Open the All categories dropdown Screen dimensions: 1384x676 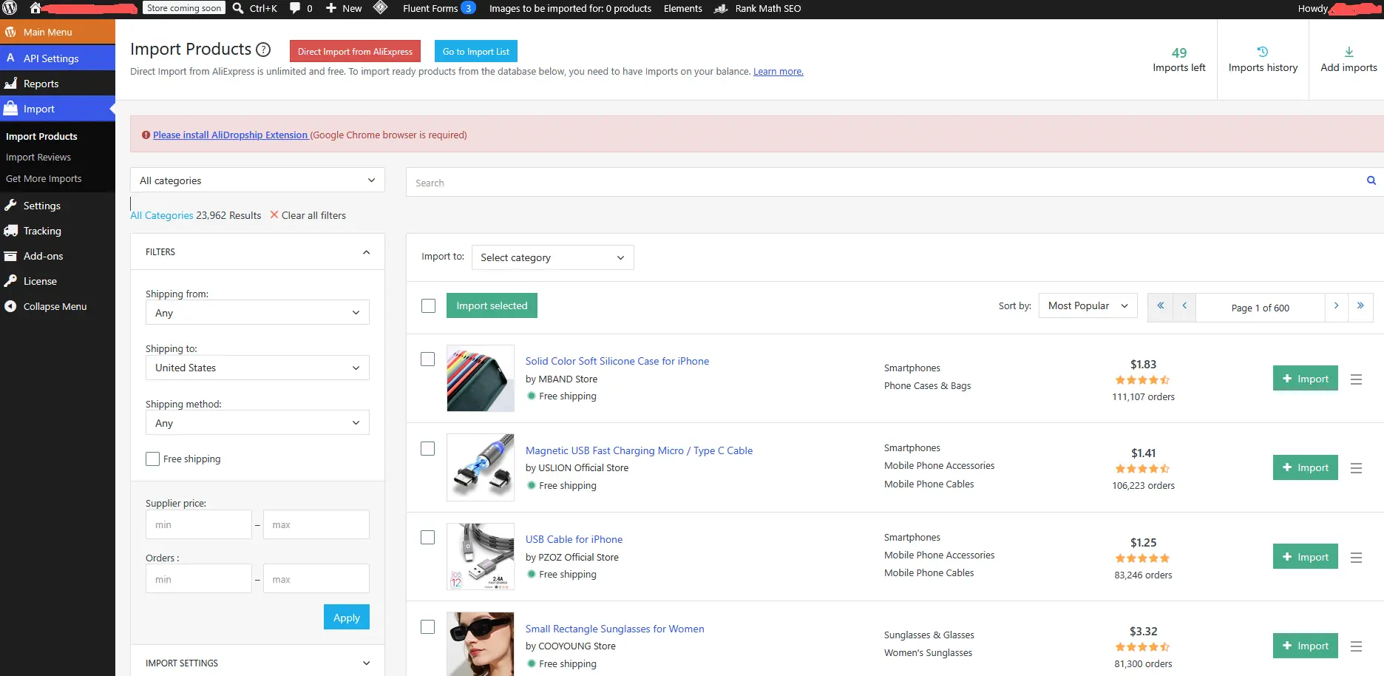pyautogui.click(x=257, y=180)
